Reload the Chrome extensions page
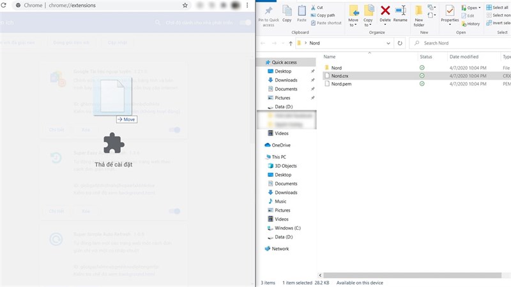511x287 pixels. click(x=4, y=5)
